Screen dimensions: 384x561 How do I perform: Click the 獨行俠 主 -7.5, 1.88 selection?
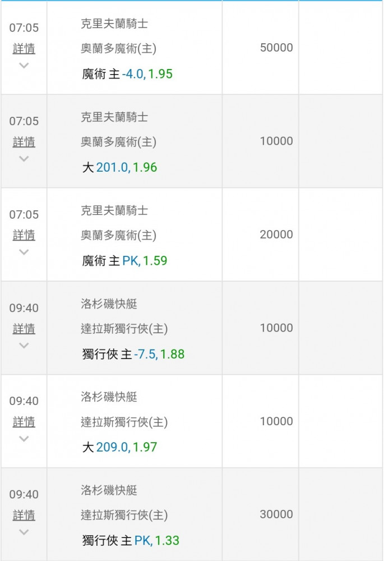[133, 354]
